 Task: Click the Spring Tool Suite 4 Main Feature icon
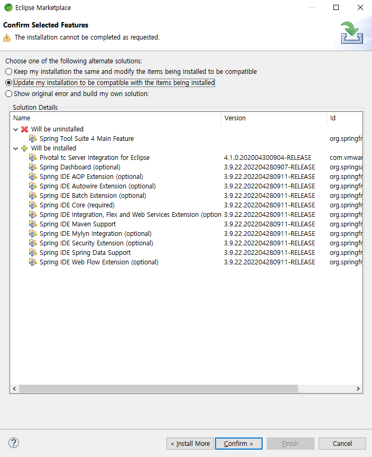click(33, 138)
